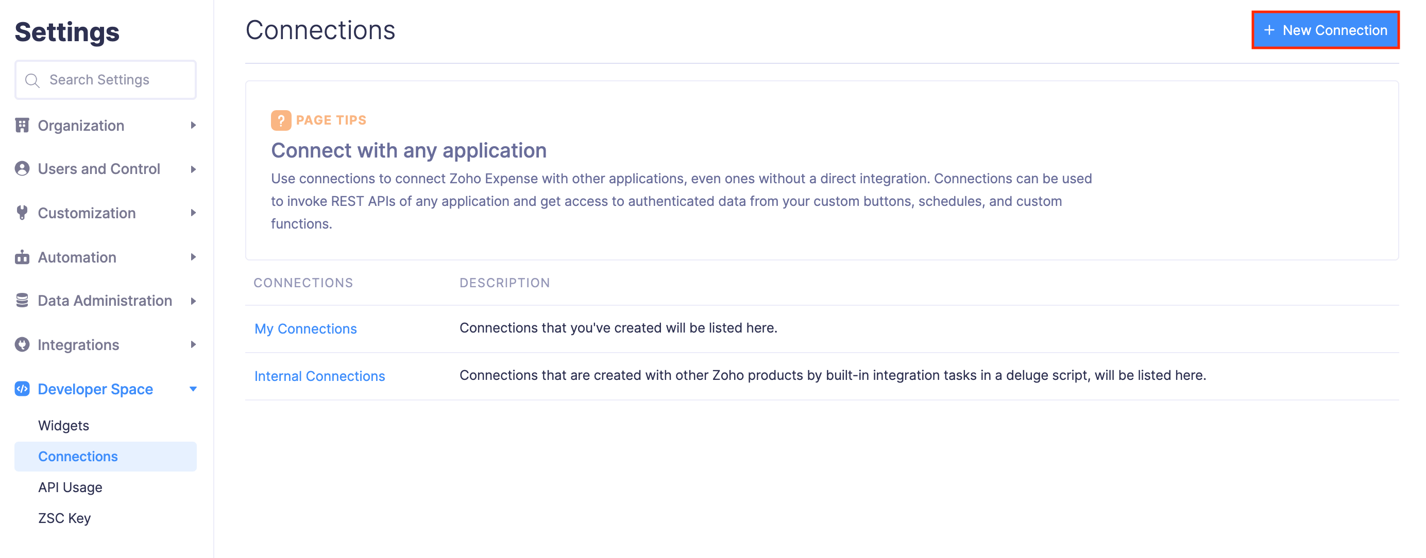This screenshot has width=1426, height=558.
Task: Click the Automation robot icon
Action: click(22, 257)
